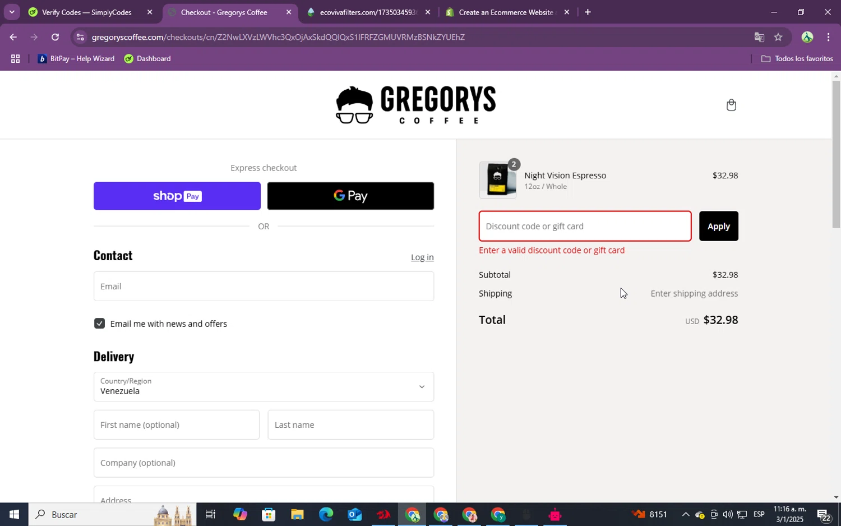
Task: Open the Windows Start menu
Action: point(14,514)
